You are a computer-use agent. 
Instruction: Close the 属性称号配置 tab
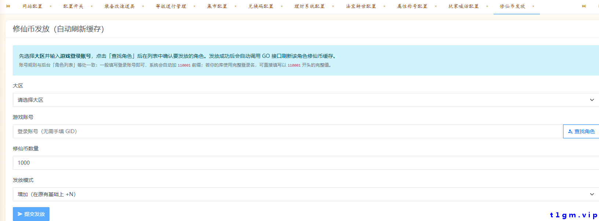pos(436,6)
